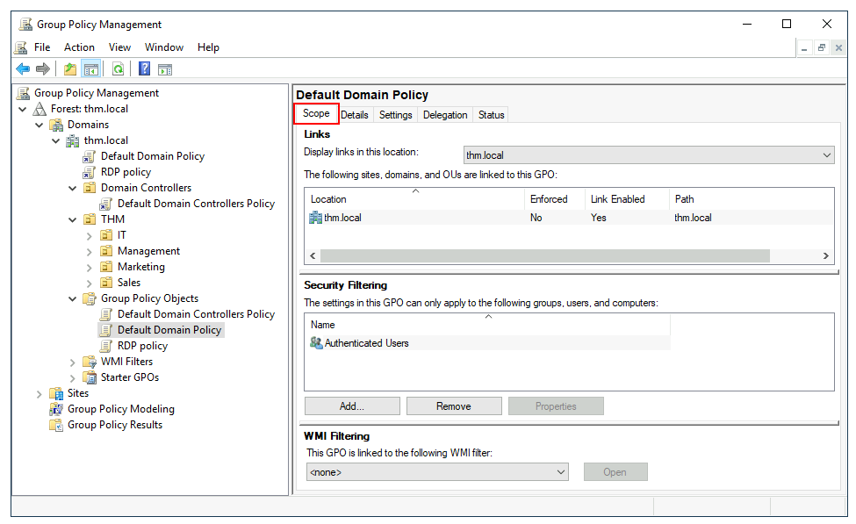
Task: Select RDP policy under Group Policy Objects
Action: pos(142,346)
